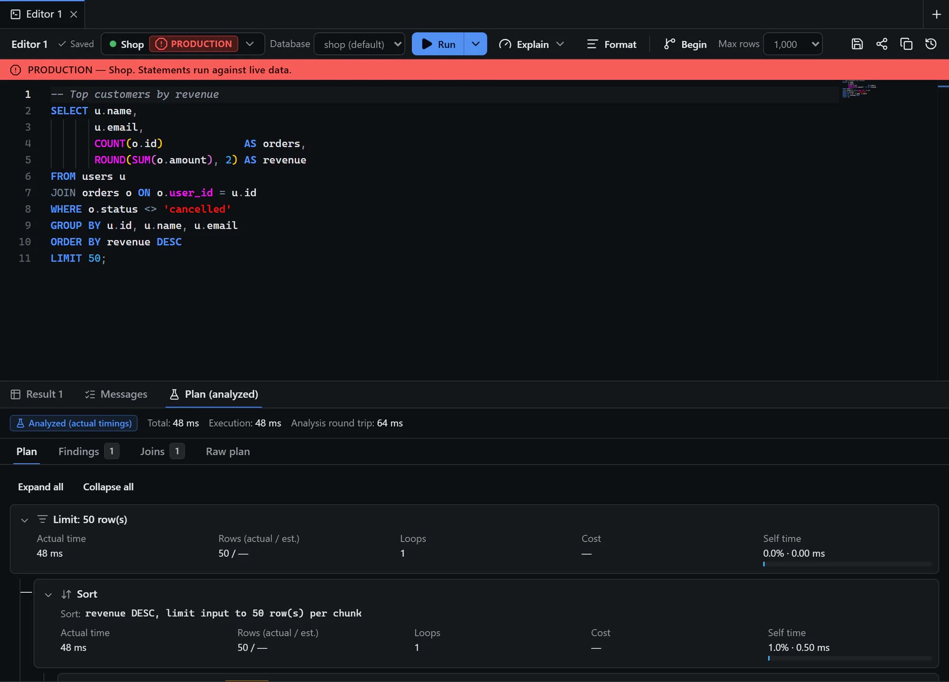Begin a transaction with Begin button
Screen dimensions: 949x682
click(685, 44)
